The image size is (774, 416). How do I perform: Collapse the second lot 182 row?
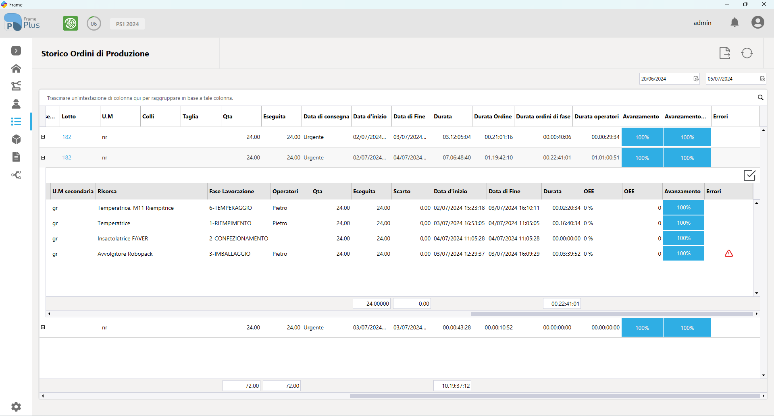coord(43,157)
